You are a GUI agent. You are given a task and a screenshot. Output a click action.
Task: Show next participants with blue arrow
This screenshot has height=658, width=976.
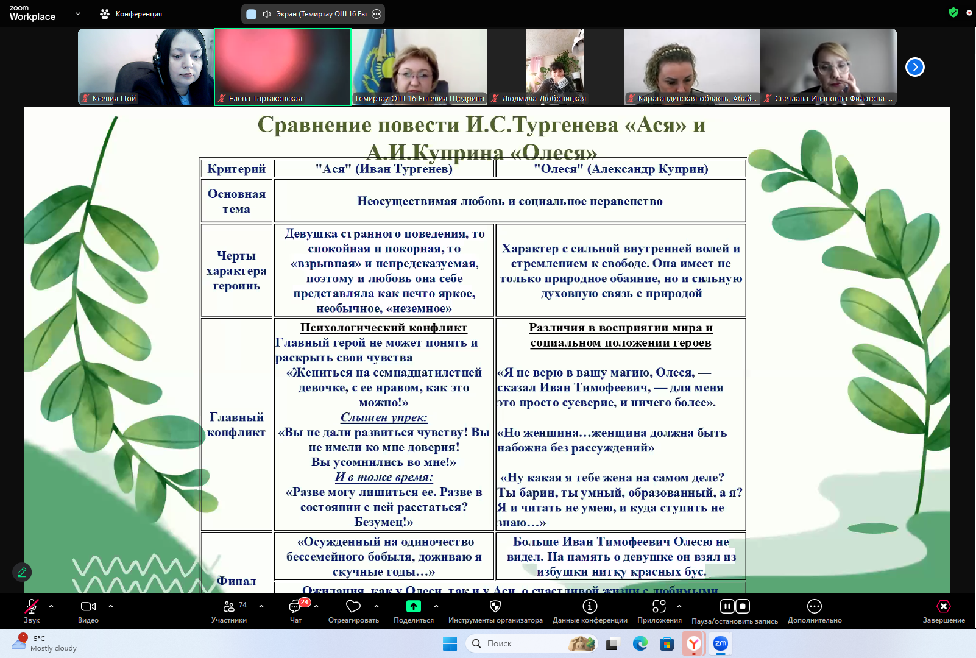pyautogui.click(x=915, y=67)
